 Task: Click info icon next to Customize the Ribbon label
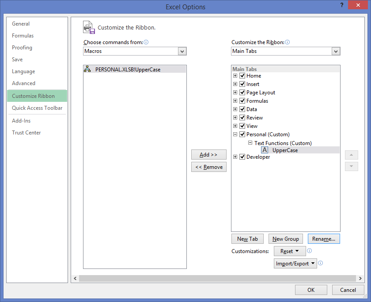tap(287, 42)
